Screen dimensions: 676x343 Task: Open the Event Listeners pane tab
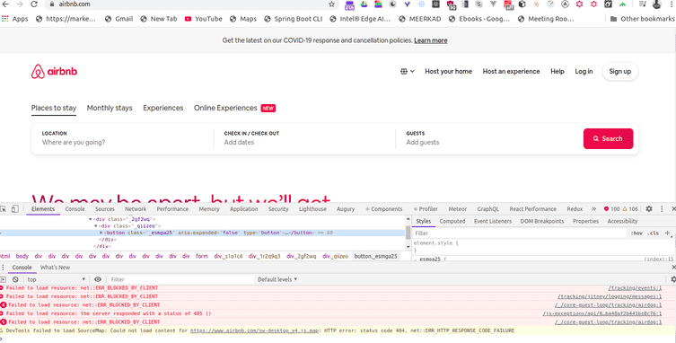[493, 221]
